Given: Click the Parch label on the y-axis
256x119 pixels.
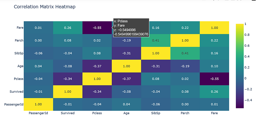Looking at the screenshot, I should click(19, 41).
